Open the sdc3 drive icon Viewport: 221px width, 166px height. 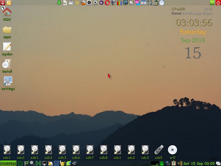[x=145, y=150]
